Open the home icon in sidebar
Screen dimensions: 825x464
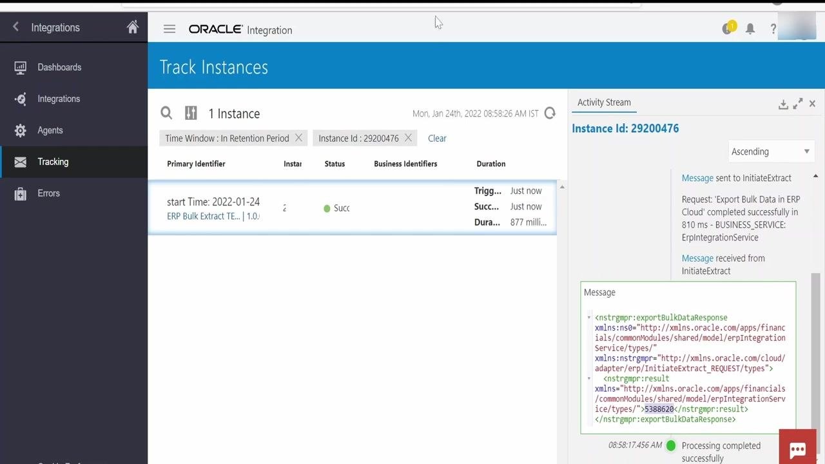tap(133, 27)
